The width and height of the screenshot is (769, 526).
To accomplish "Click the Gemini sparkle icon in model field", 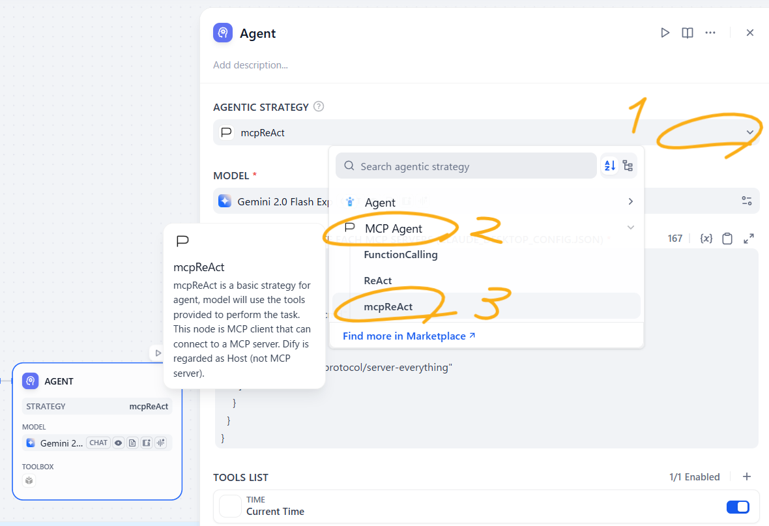I will pos(225,201).
